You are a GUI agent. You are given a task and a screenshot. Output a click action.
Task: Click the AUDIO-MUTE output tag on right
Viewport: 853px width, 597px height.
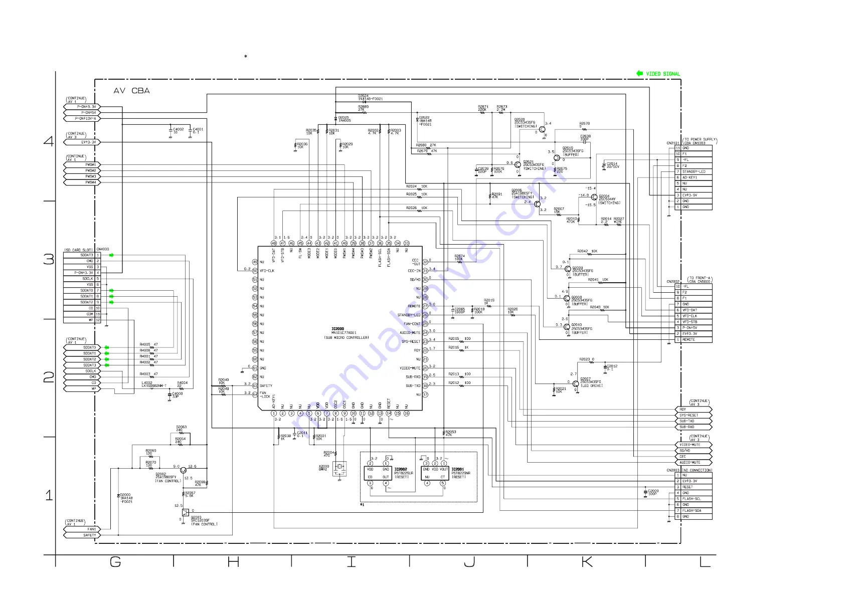[694, 463]
